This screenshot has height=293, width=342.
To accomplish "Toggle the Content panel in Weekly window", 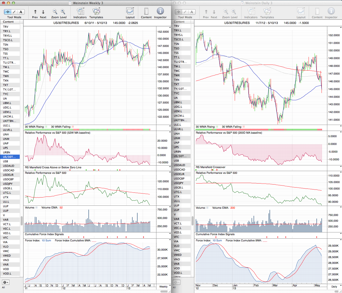I will pos(146,12).
